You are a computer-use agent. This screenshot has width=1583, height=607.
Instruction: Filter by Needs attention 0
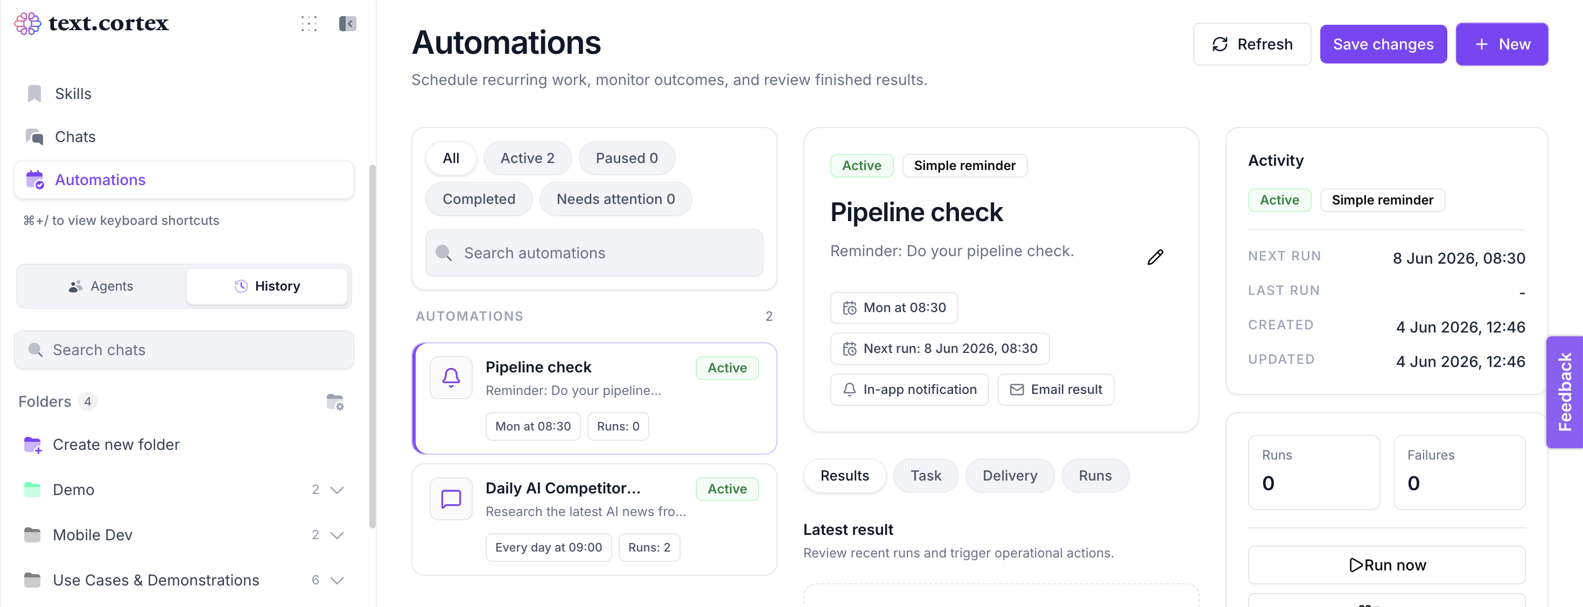[616, 199]
